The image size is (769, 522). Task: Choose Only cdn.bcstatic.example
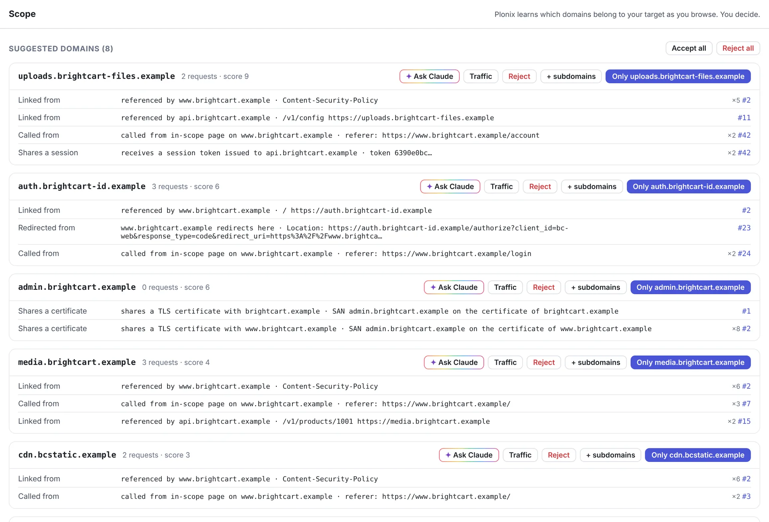(698, 455)
